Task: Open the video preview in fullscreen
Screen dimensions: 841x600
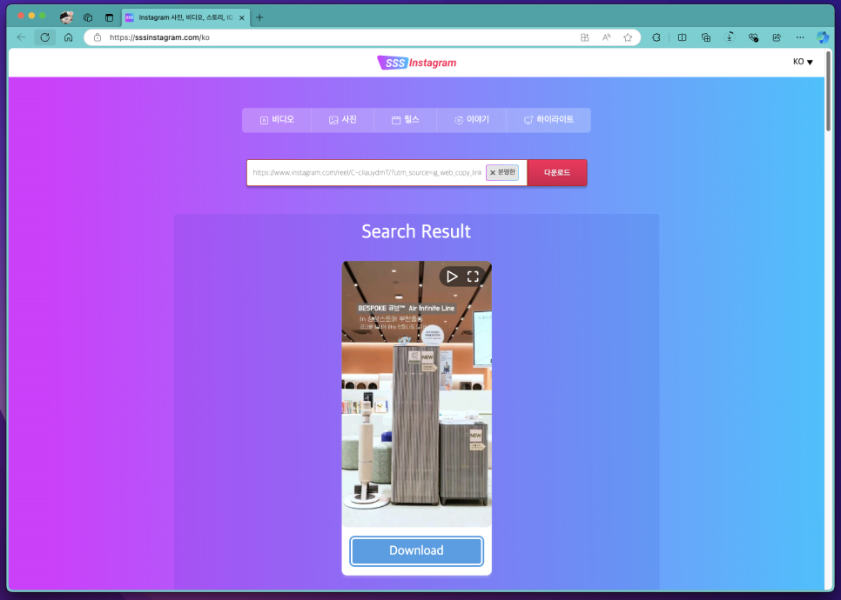Action: click(473, 277)
